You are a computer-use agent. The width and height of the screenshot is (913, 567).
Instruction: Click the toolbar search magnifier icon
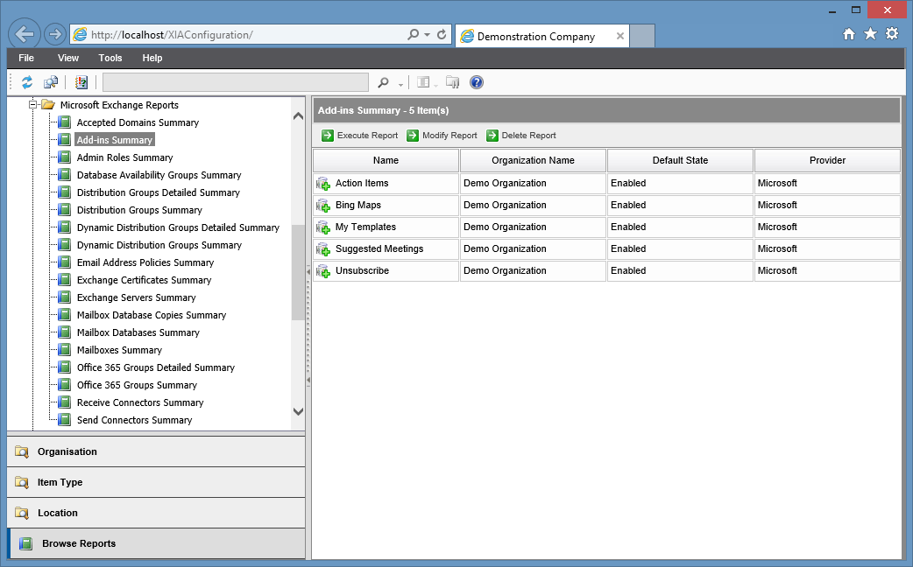point(383,82)
